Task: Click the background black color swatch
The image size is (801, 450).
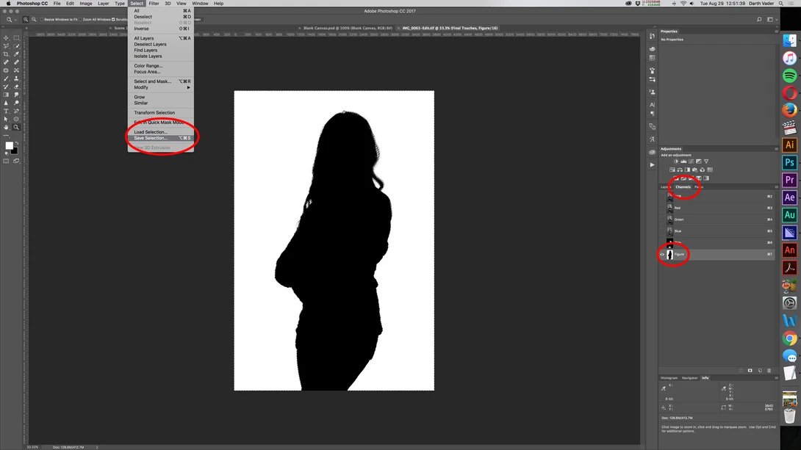Action: click(x=15, y=151)
